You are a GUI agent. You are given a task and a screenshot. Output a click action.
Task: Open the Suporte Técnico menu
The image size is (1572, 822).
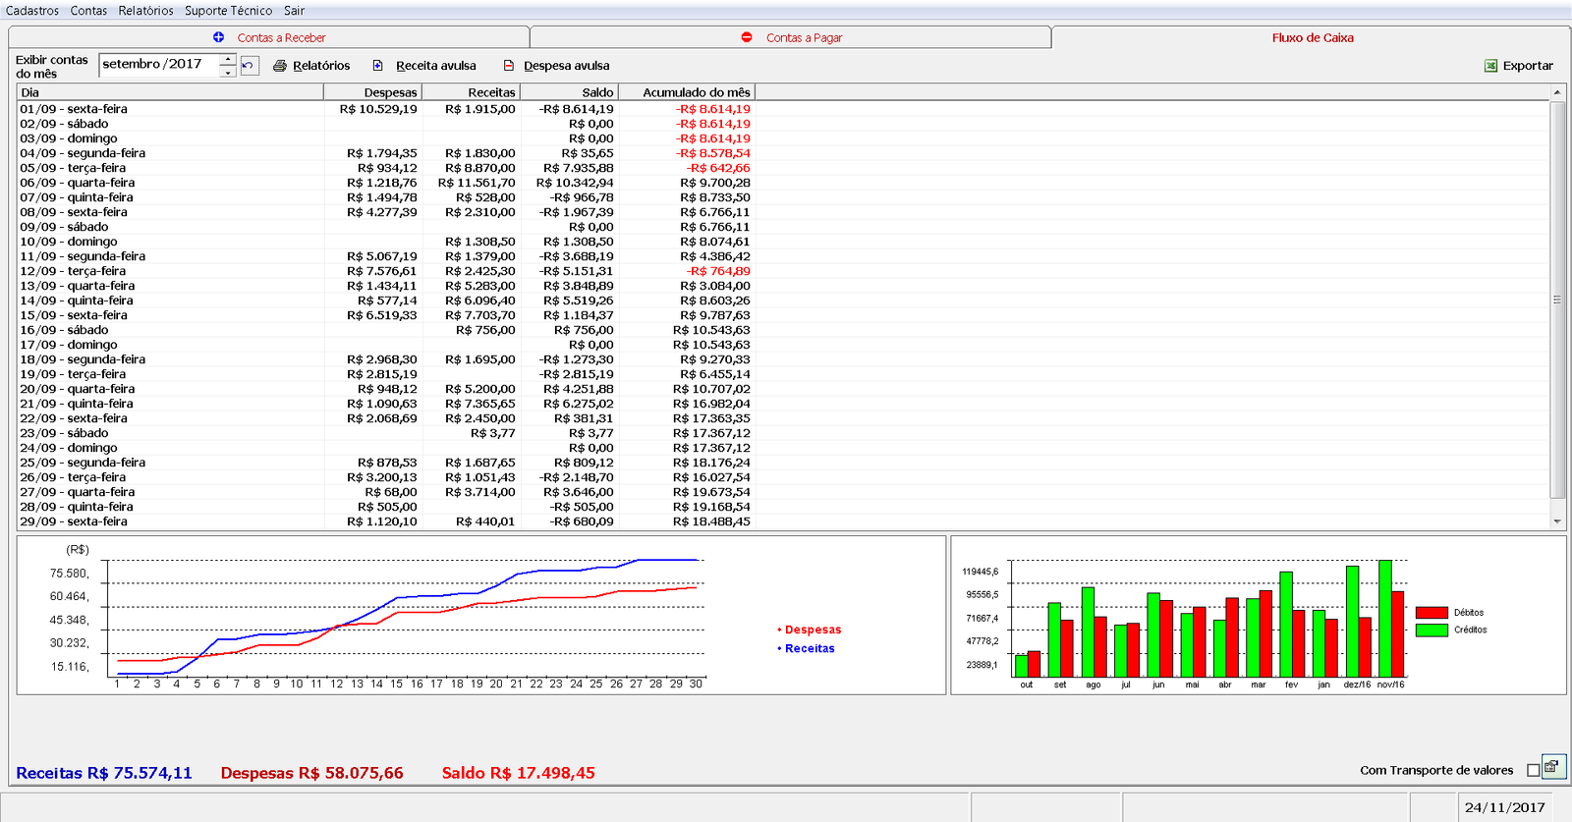coord(228,11)
